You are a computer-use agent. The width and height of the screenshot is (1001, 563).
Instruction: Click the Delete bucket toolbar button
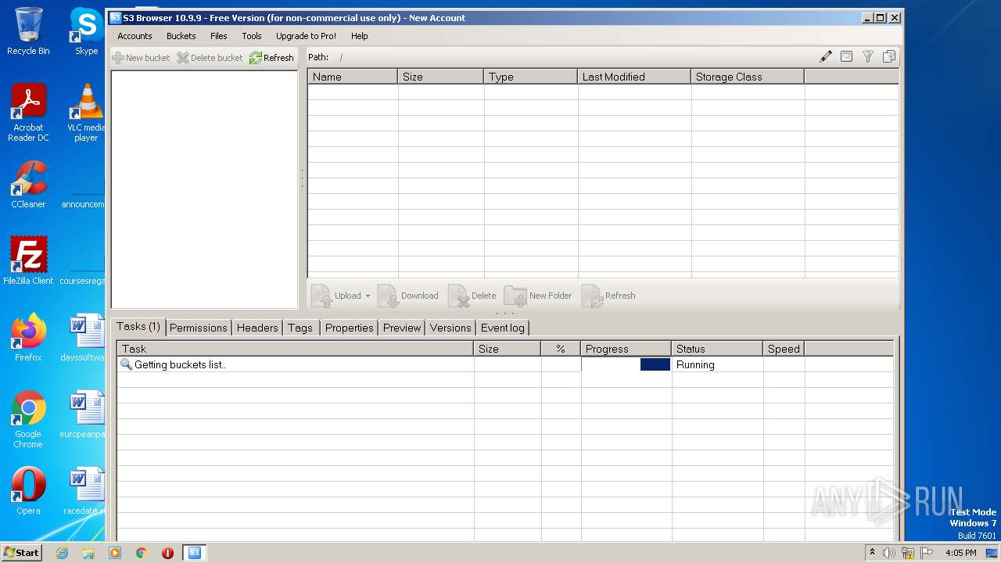point(210,58)
